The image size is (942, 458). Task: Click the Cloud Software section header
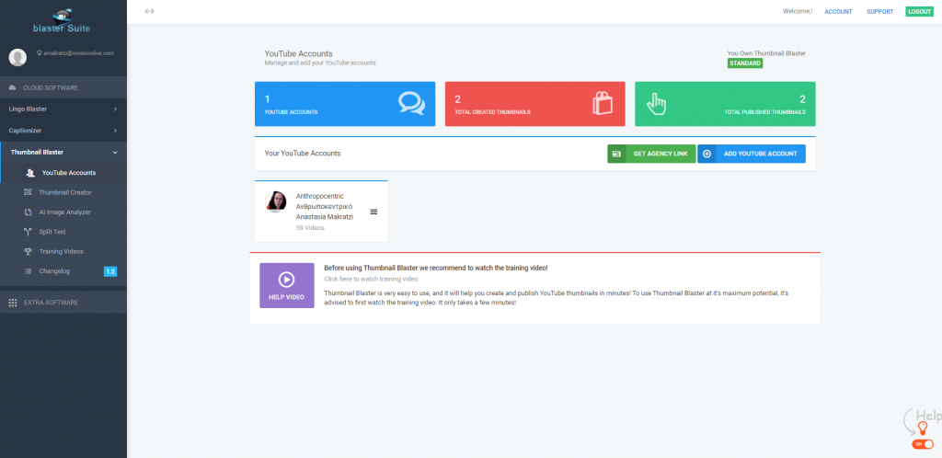[63, 87]
